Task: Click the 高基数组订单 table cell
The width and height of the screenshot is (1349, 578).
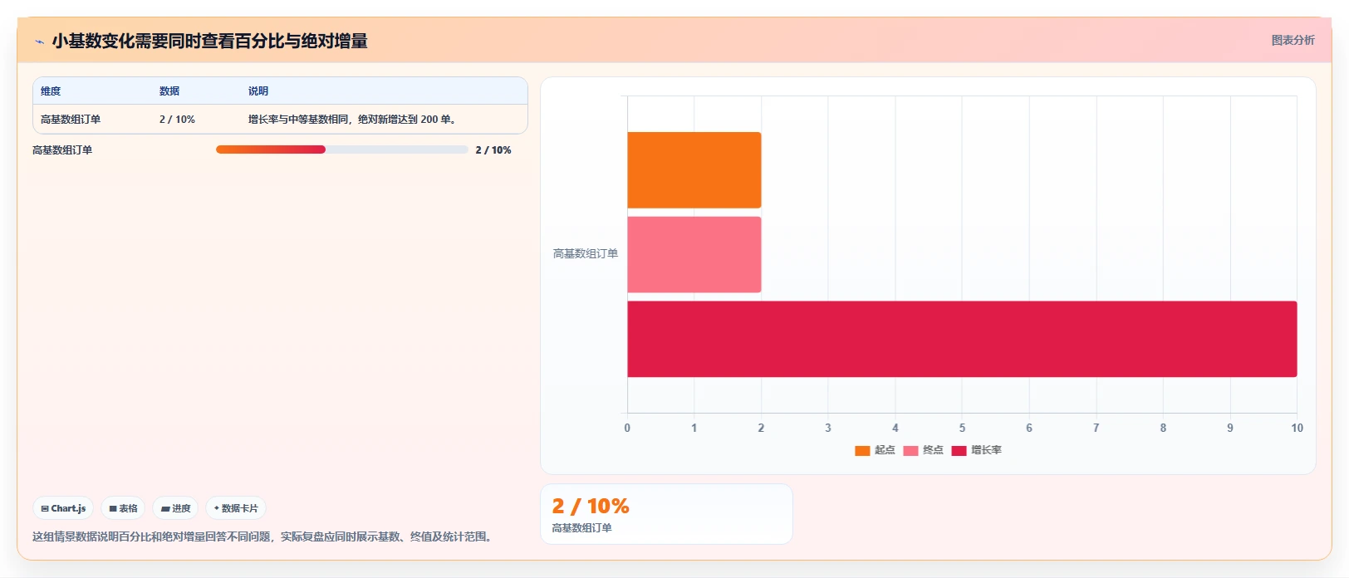Action: 71,120
